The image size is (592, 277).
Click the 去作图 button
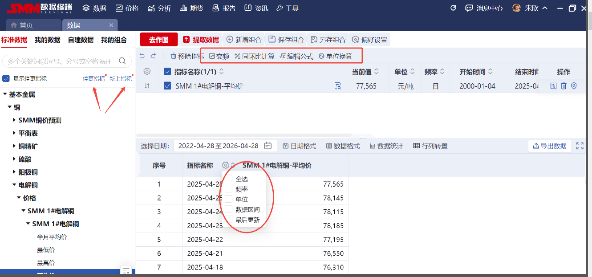click(x=158, y=40)
